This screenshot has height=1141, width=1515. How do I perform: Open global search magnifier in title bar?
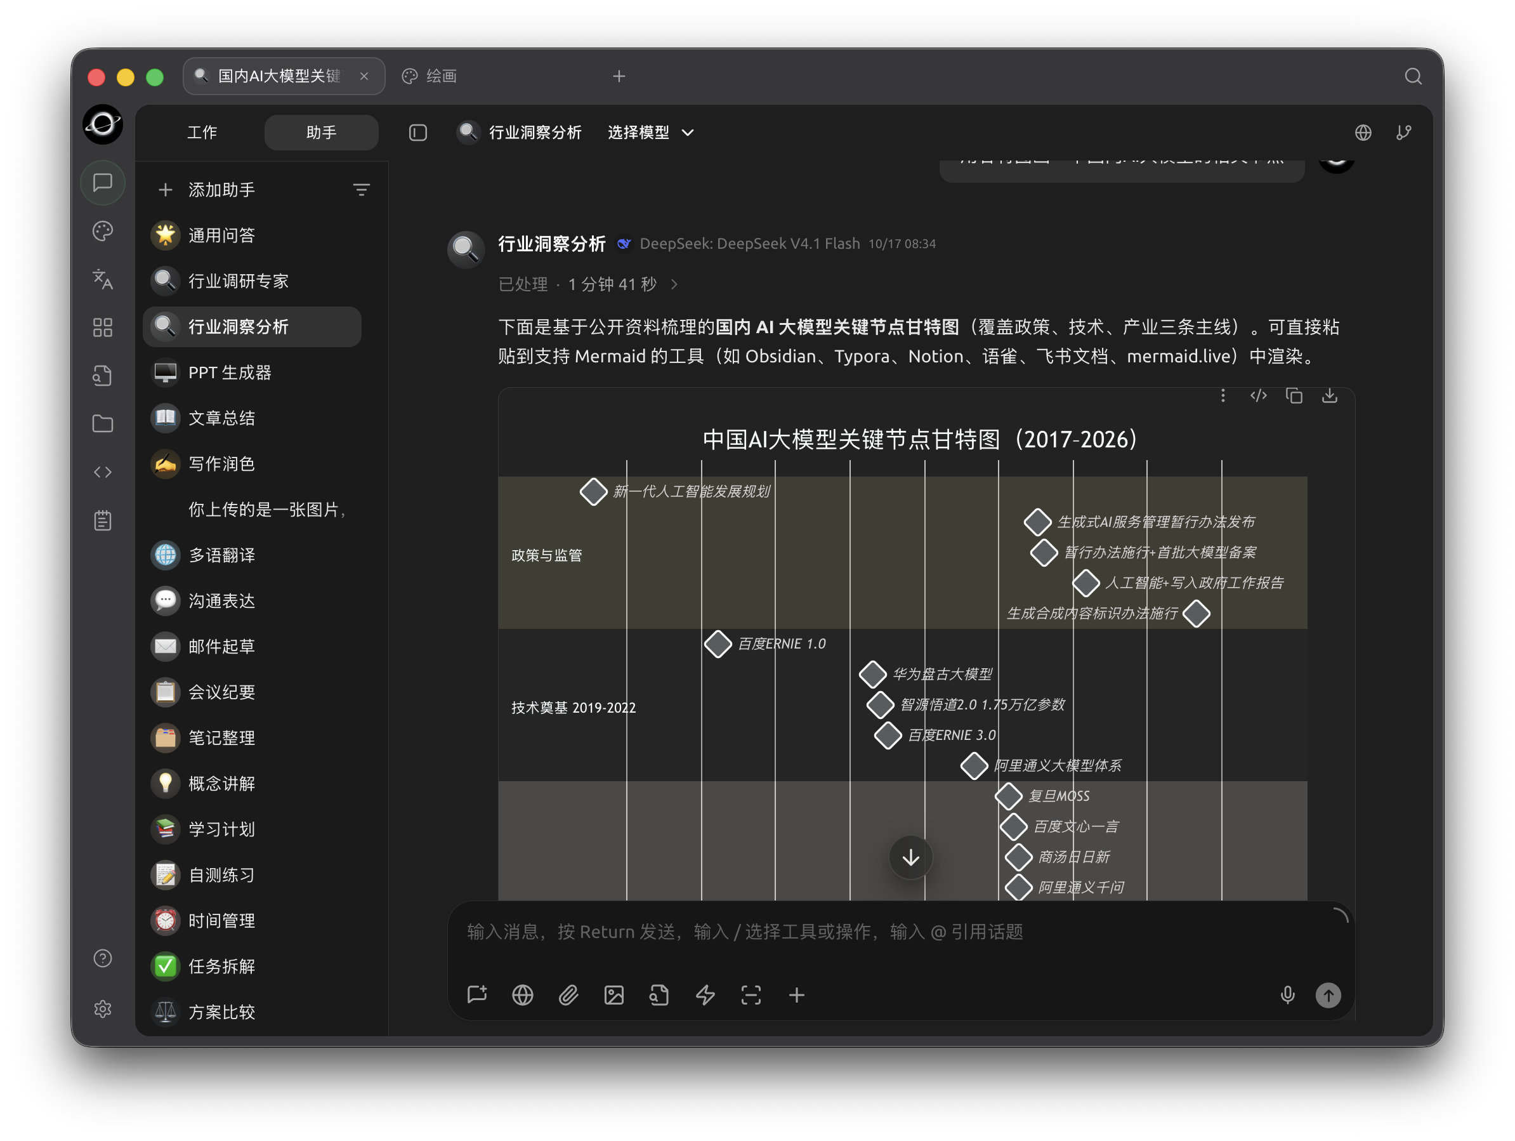1413,76
